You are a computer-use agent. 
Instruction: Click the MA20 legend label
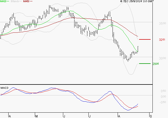pyautogui.click(x=3, y=1)
